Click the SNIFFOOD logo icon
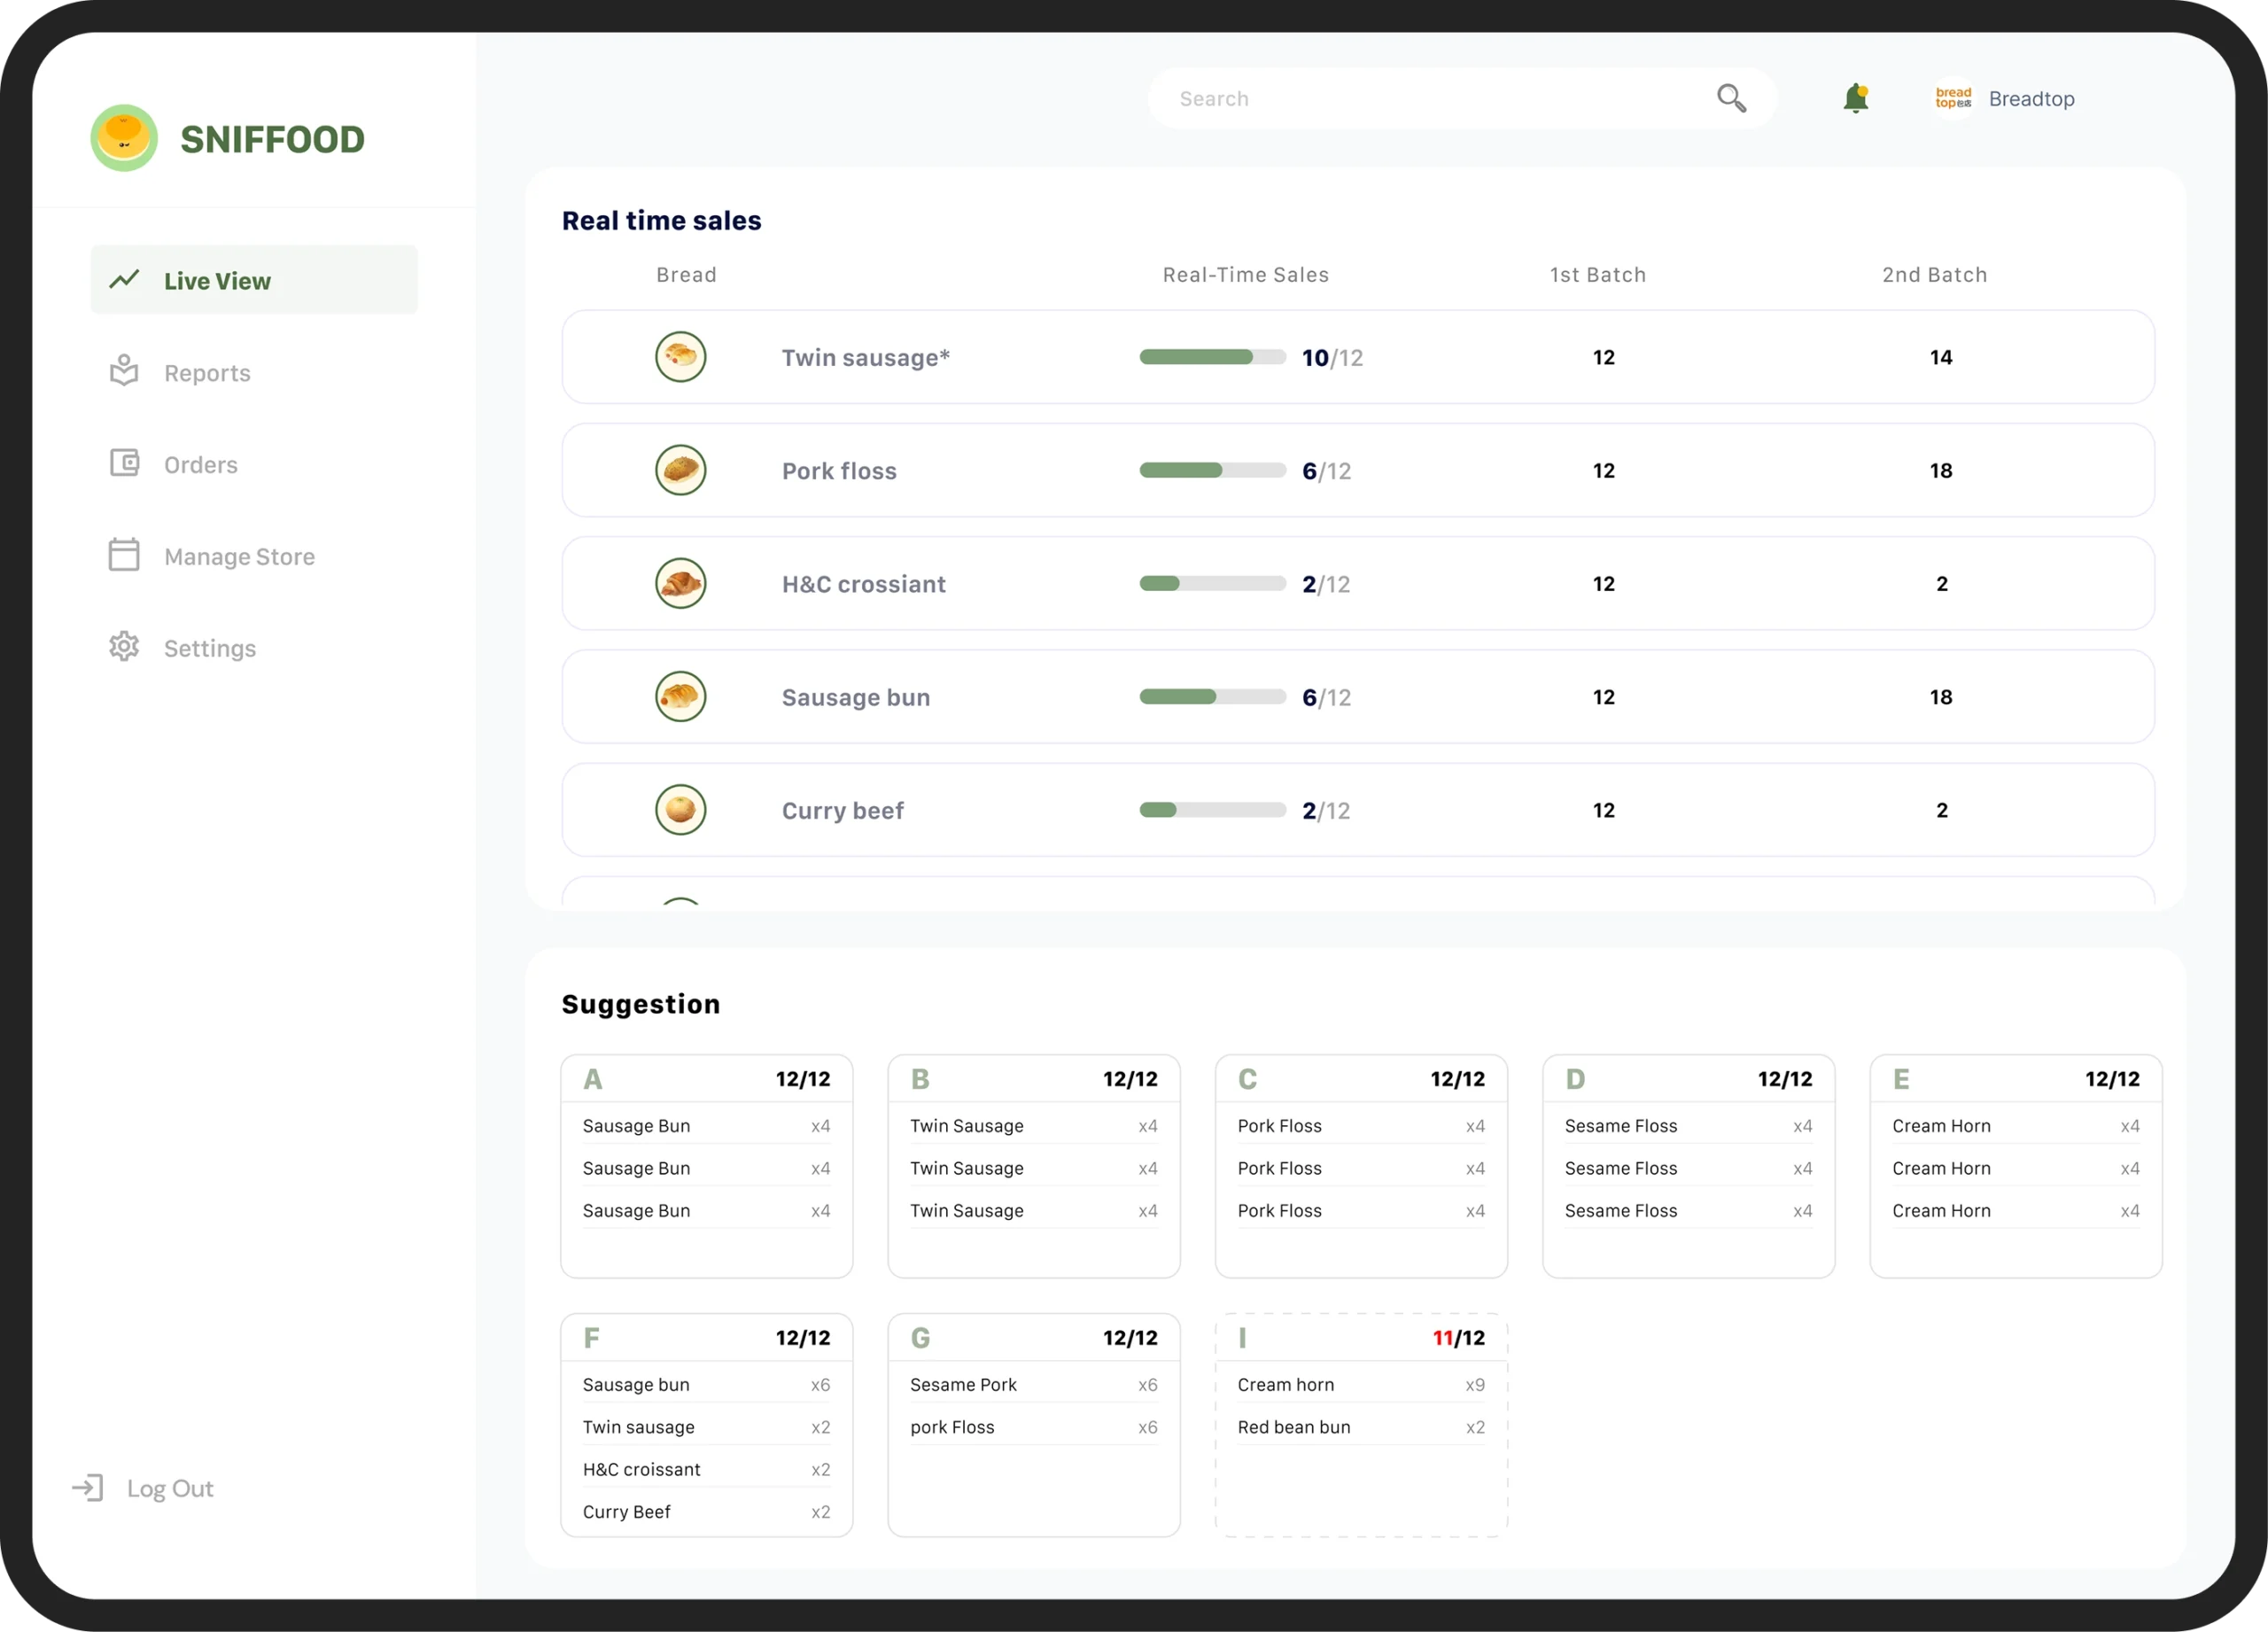Image resolution: width=2268 pixels, height=1632 pixels. tap(124, 138)
